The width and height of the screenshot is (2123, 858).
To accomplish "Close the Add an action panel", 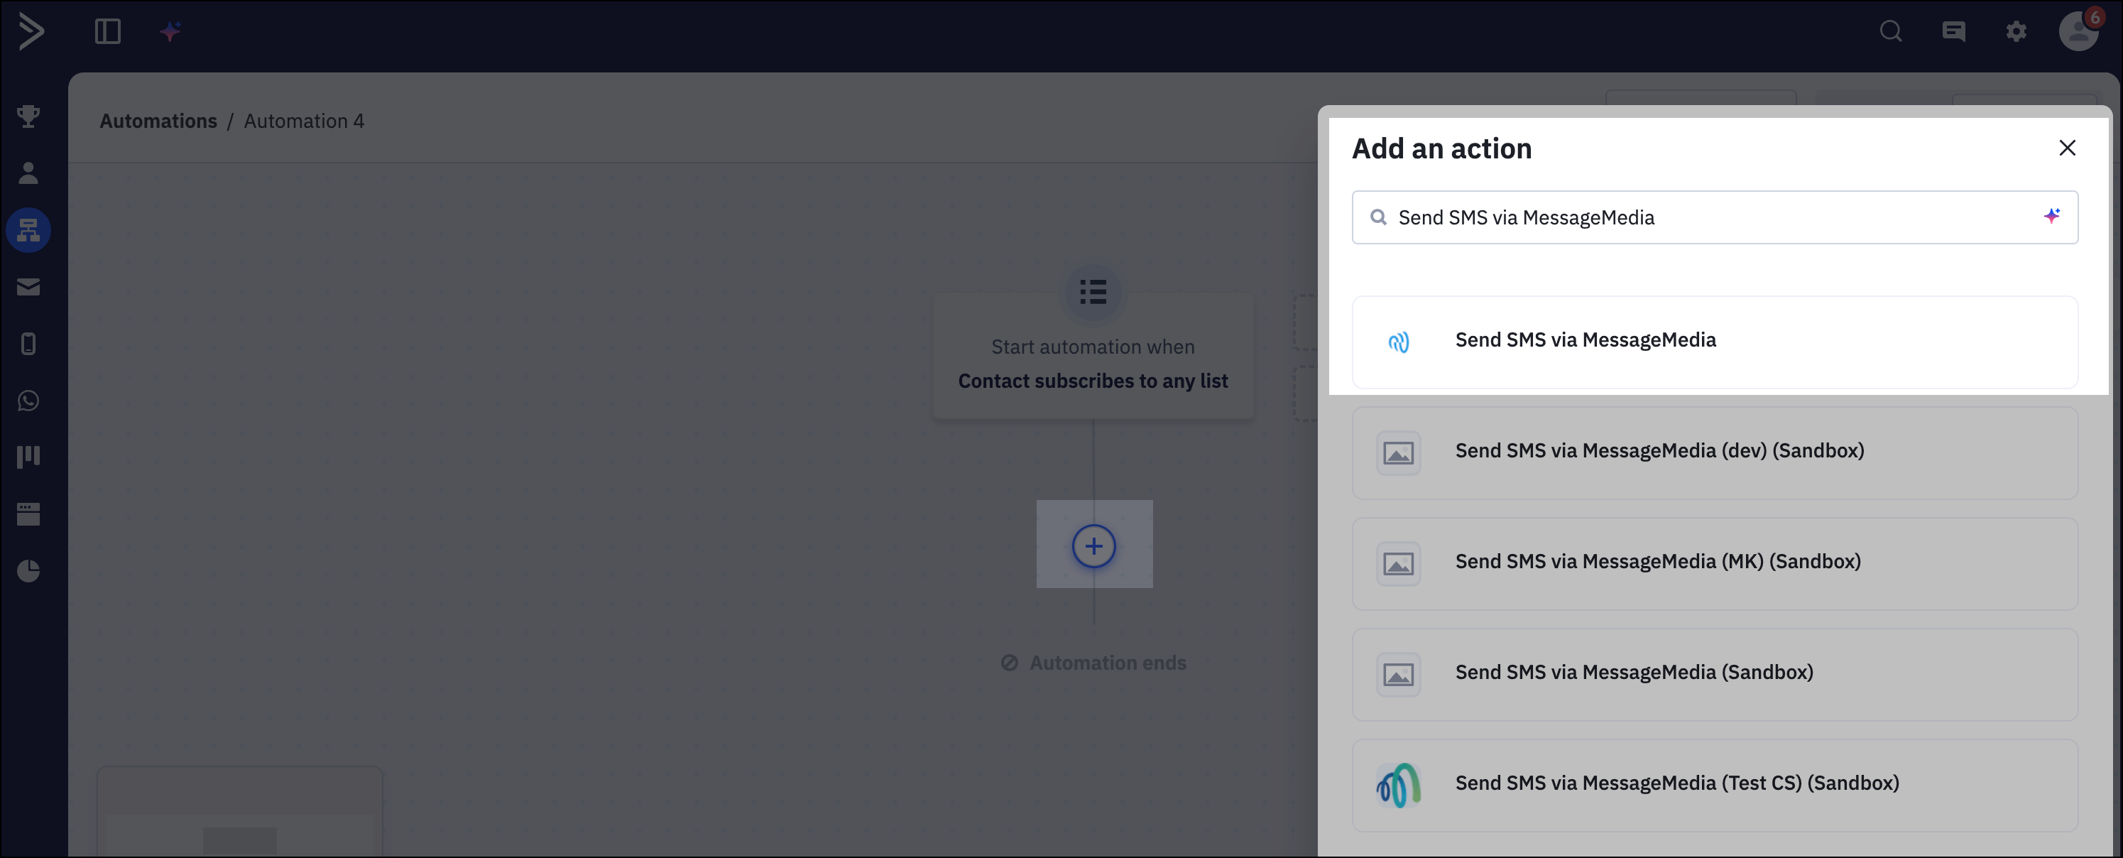I will tap(2067, 148).
